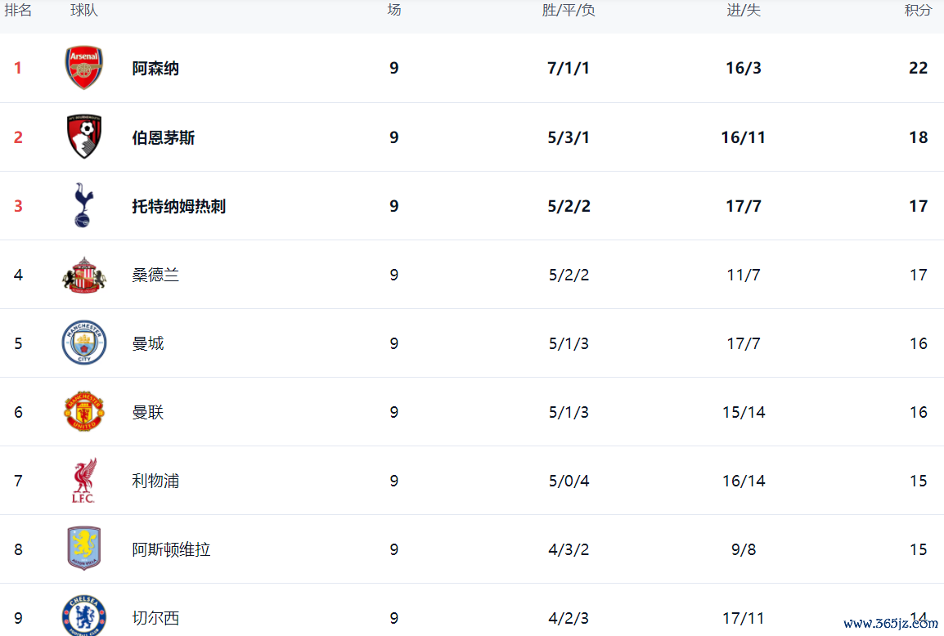Open the 阿森纳 team name link
The width and height of the screenshot is (944, 636).
155,69
